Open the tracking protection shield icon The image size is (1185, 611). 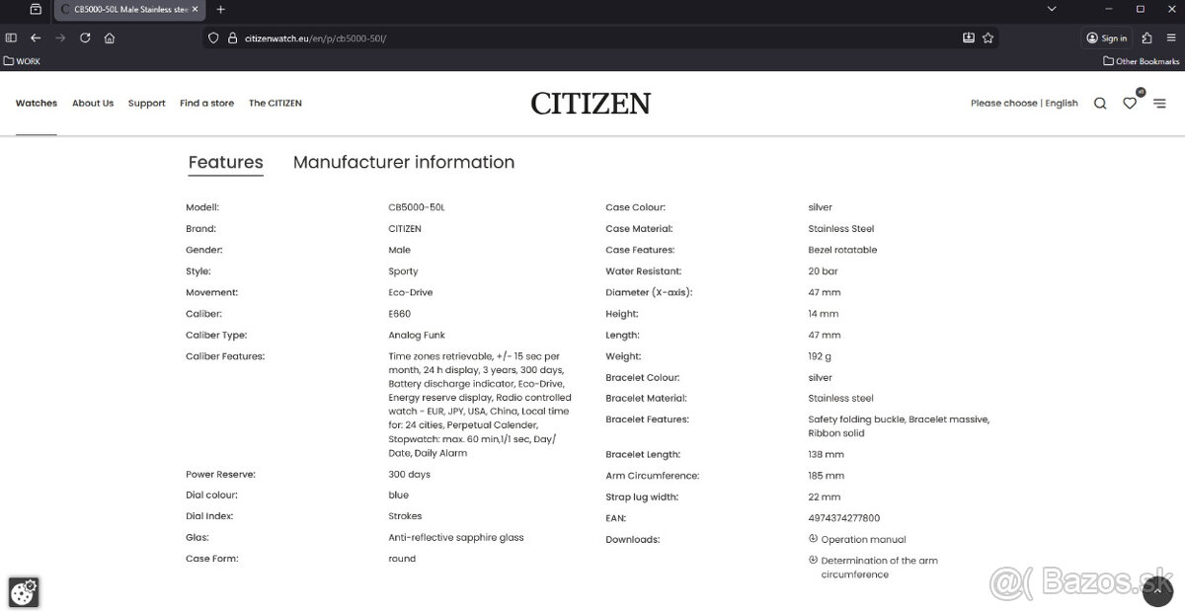pyautogui.click(x=212, y=38)
